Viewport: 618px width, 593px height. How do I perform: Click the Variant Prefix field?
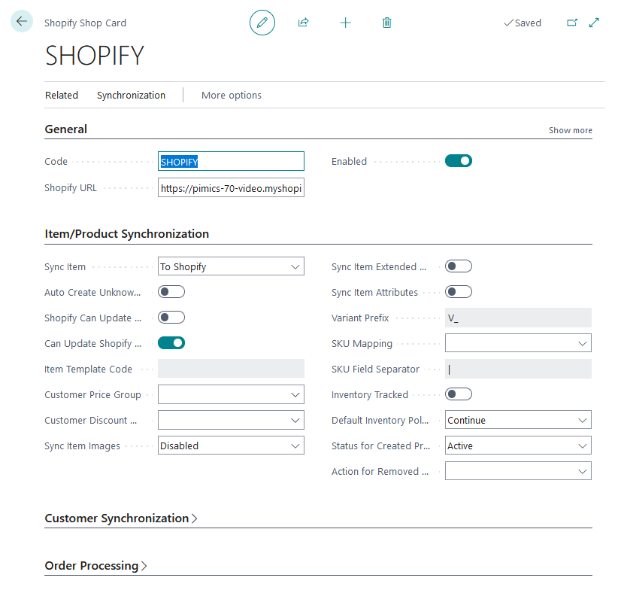tap(518, 318)
